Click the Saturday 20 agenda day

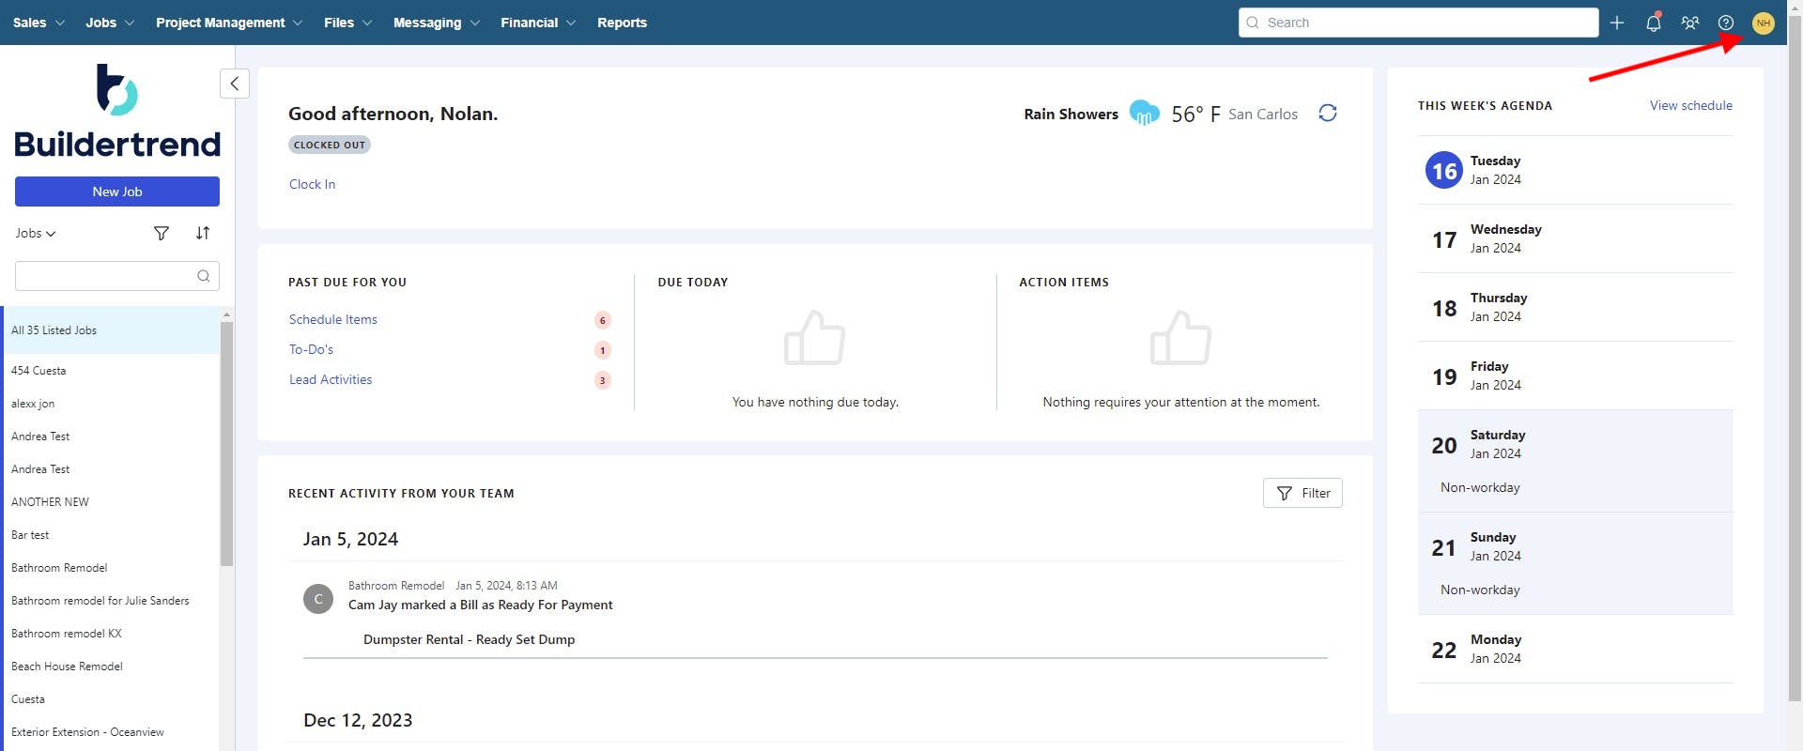tap(1576, 461)
